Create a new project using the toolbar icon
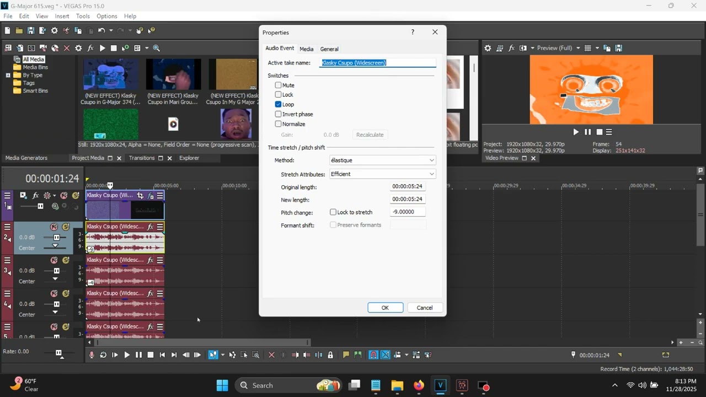This screenshot has height=397, width=706. 7,31
